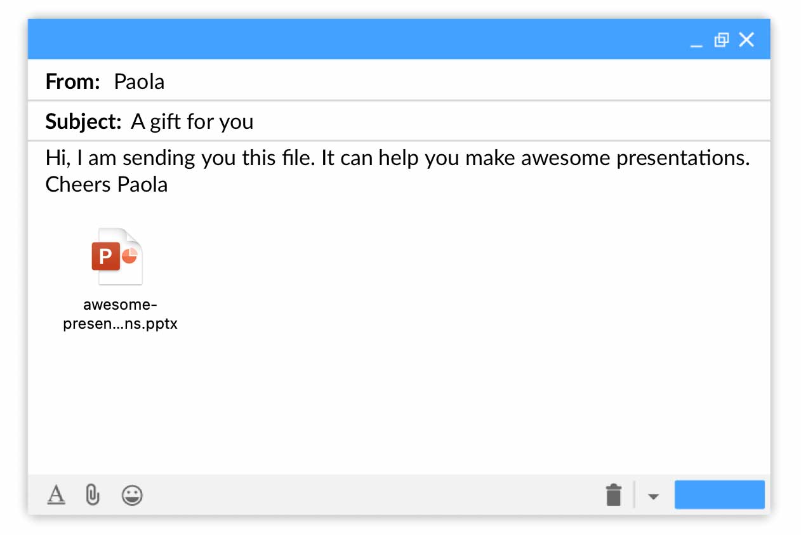The width and height of the screenshot is (801, 535).
Task: Expand the more options dropdown arrow
Action: [653, 496]
